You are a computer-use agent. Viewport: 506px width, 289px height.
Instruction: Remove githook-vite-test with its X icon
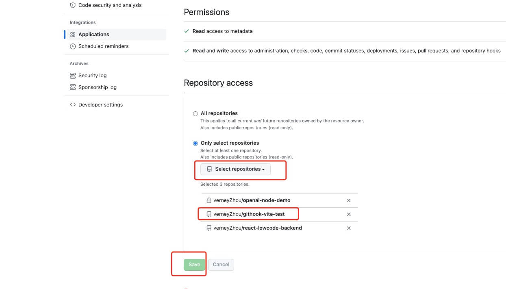pyautogui.click(x=349, y=214)
